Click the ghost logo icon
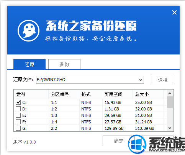This screenshot has height=155, width=185. (x=28, y=30)
